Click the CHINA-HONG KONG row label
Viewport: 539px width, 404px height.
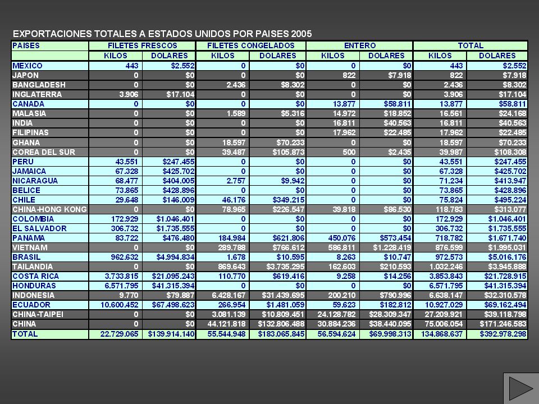pyautogui.click(x=49, y=209)
